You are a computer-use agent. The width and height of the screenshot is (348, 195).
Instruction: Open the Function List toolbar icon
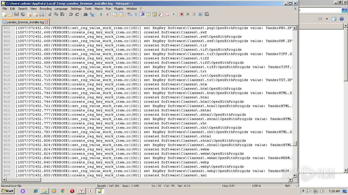coord(161,14)
